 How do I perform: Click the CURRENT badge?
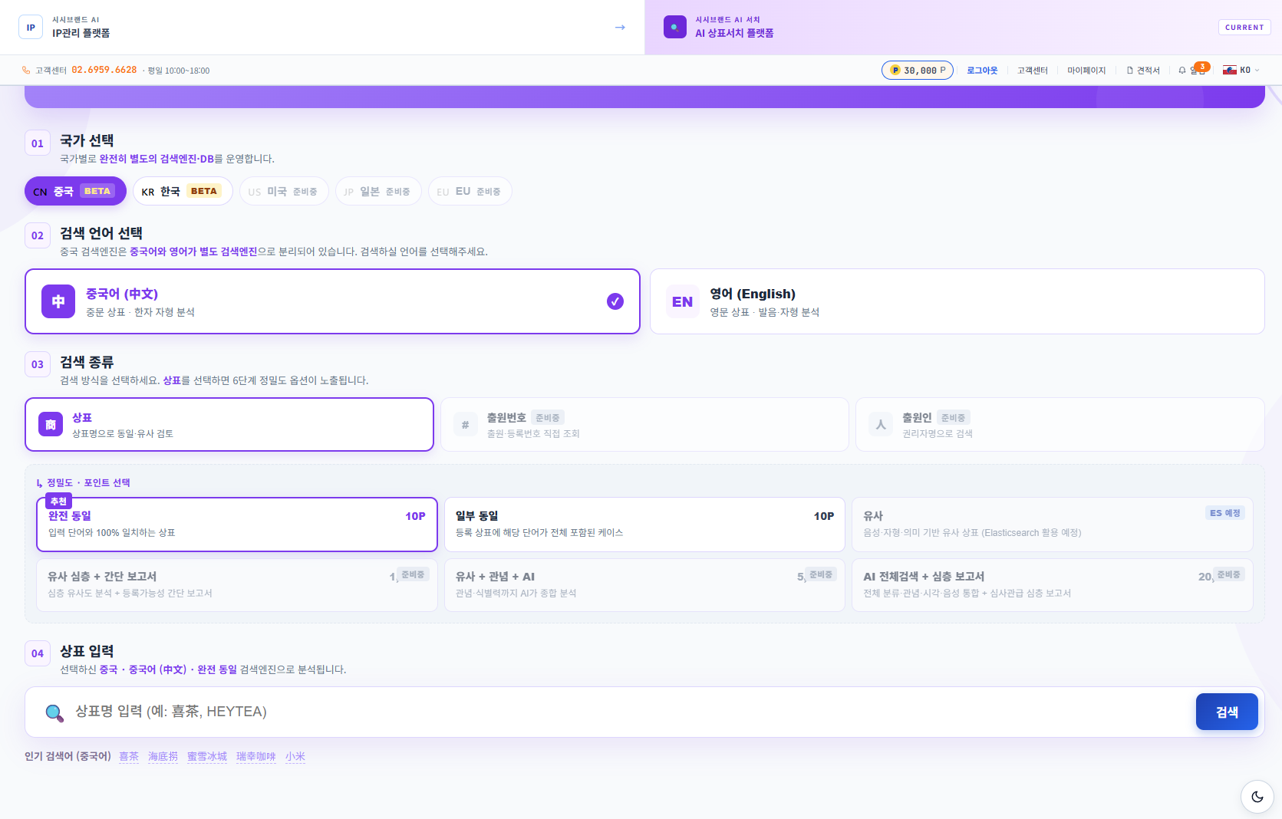point(1244,28)
